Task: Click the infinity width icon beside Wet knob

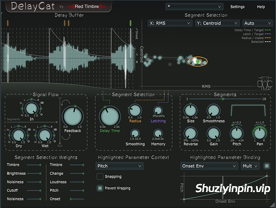Action: (55, 130)
